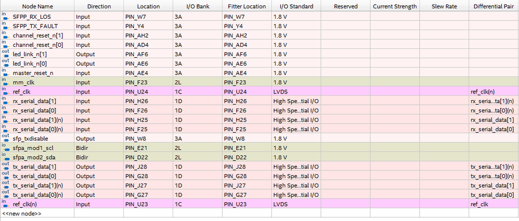Click the Direction column header
The height and width of the screenshot is (221, 519).
[x=99, y=6]
